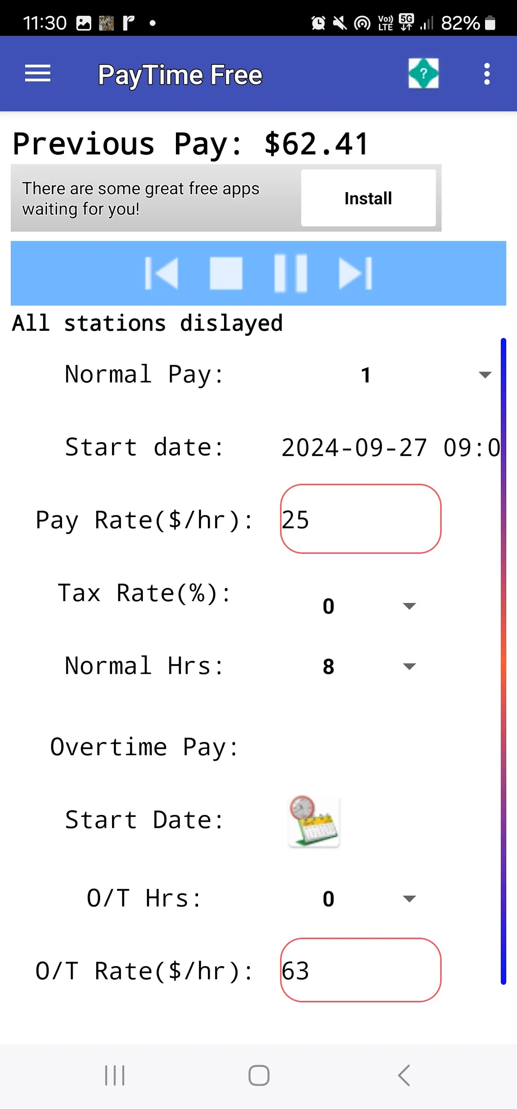Screen dimensions: 517x1109
Task: Focus the Pay Rate($/hr) input field
Action: [x=360, y=519]
